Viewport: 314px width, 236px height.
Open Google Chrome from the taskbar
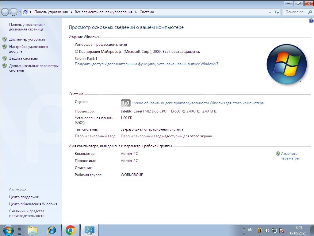(71, 230)
